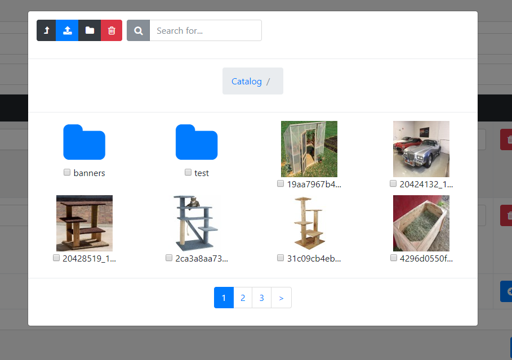
Task: Tick the banners folder checkbox
Action: [x=67, y=172]
